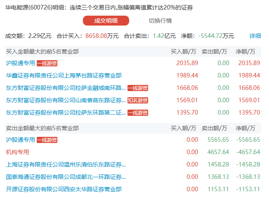Click the sell amount 1458.28
This screenshot has width=269, height=197.
(218, 164)
